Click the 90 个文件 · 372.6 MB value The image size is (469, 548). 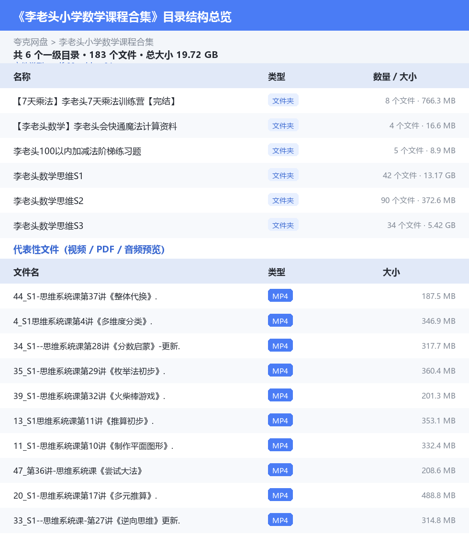(418, 200)
